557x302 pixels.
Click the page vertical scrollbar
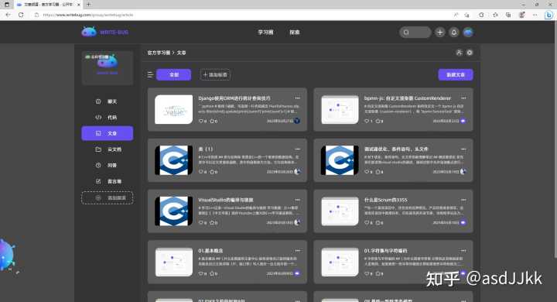[555, 139]
